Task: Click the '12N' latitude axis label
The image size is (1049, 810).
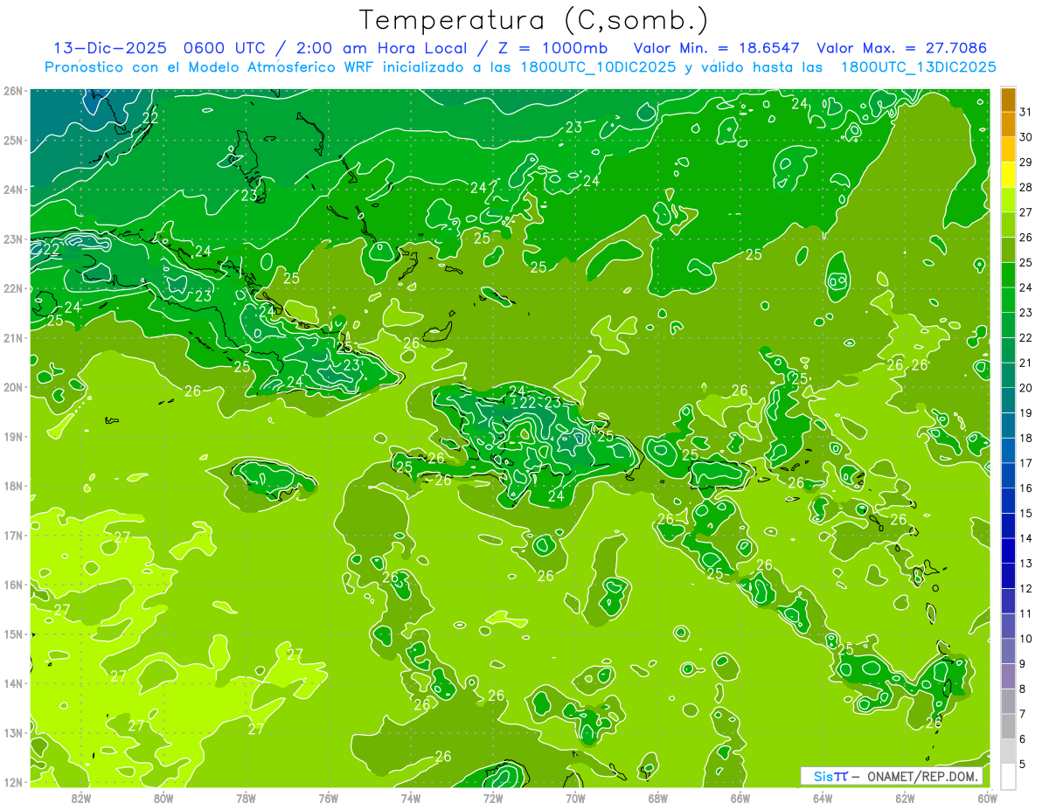Action: tap(14, 782)
